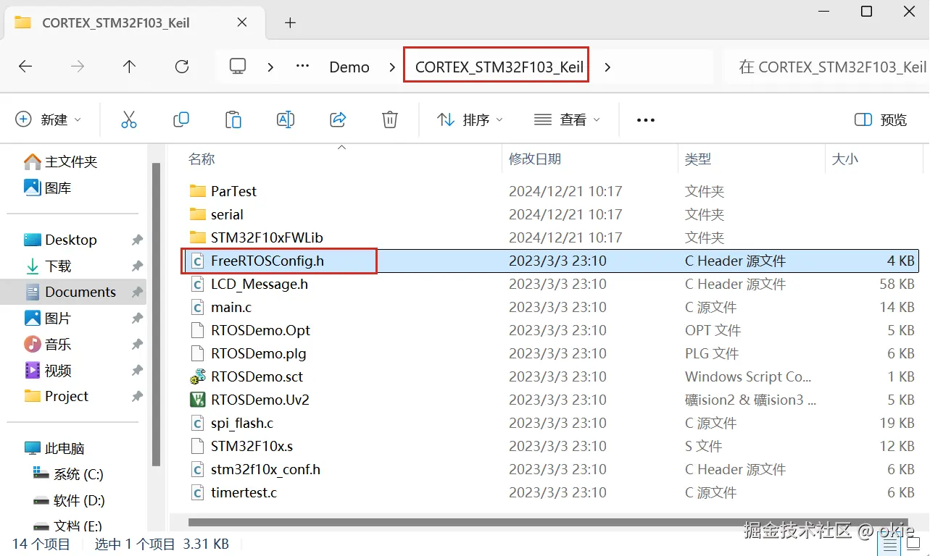Select the STM32F10xFWLib folder icon
The height and width of the screenshot is (556, 930).
[198, 237]
